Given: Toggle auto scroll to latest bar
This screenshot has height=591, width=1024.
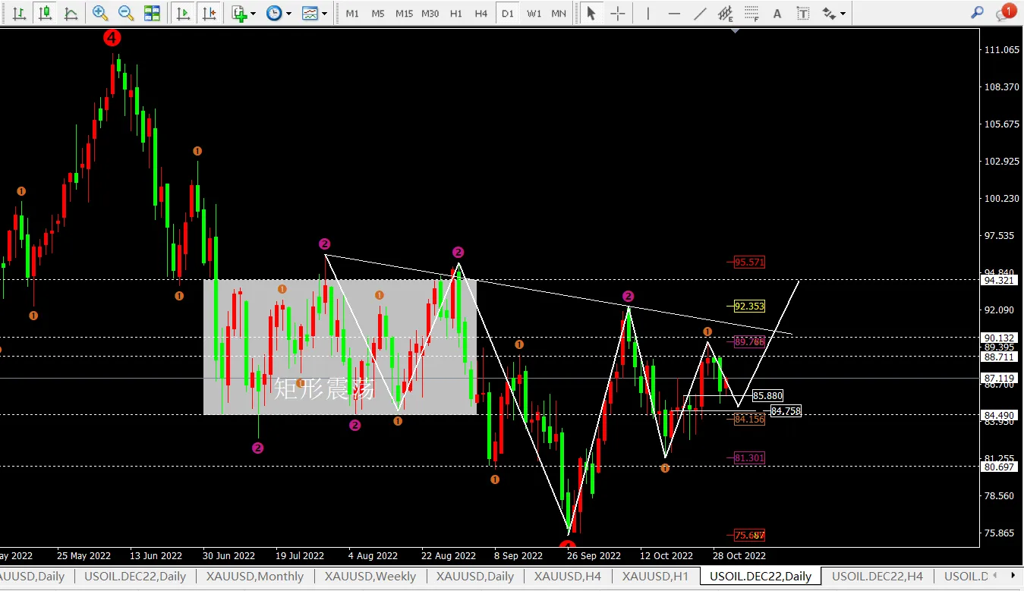Looking at the screenshot, I should pos(182,13).
